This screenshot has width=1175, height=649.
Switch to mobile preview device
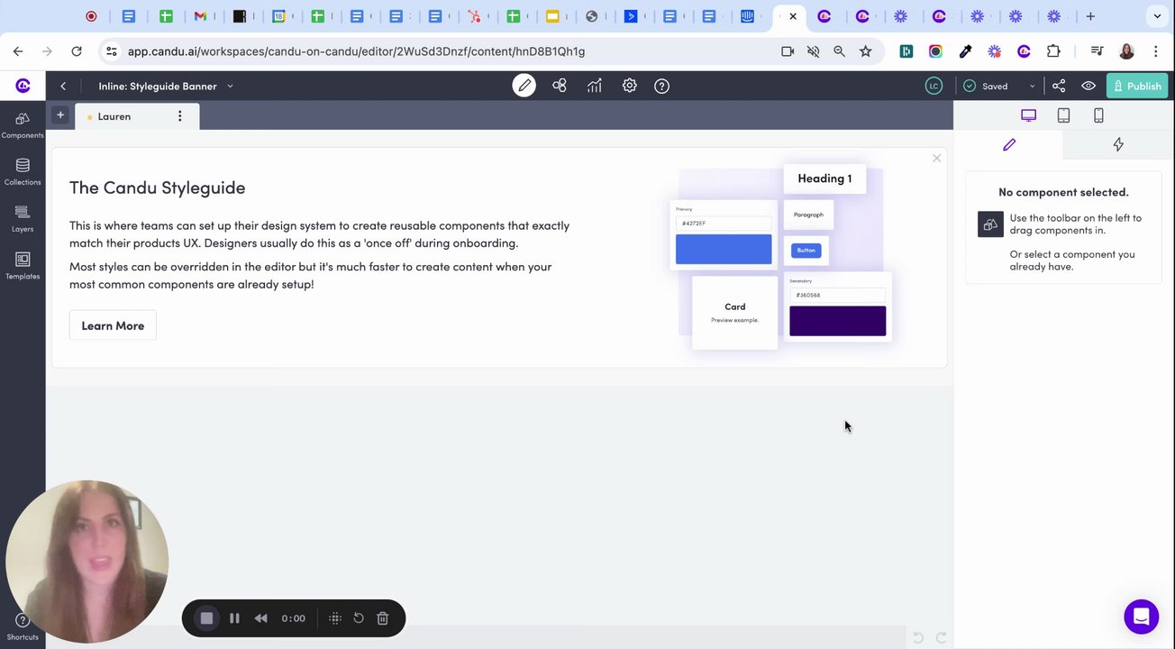click(1098, 115)
